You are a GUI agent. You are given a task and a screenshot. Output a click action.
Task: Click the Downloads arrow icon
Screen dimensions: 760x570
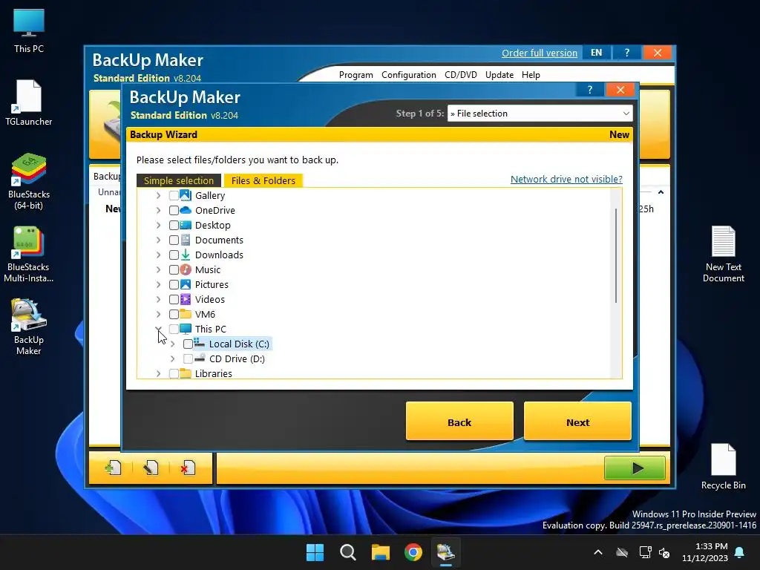pyautogui.click(x=186, y=255)
